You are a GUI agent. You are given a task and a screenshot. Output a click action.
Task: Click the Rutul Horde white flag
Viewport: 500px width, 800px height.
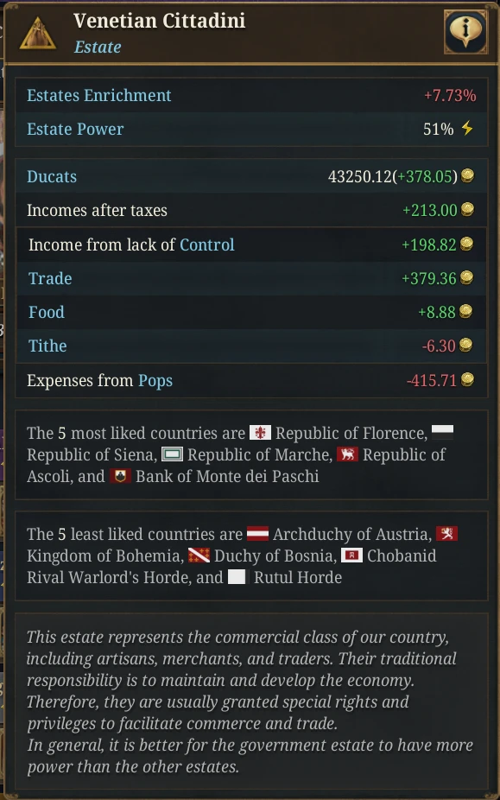point(237,577)
